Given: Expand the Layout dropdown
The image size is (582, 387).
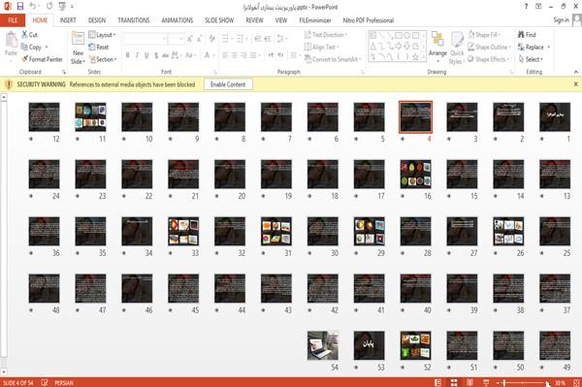Looking at the screenshot, I should pyautogui.click(x=102, y=35).
